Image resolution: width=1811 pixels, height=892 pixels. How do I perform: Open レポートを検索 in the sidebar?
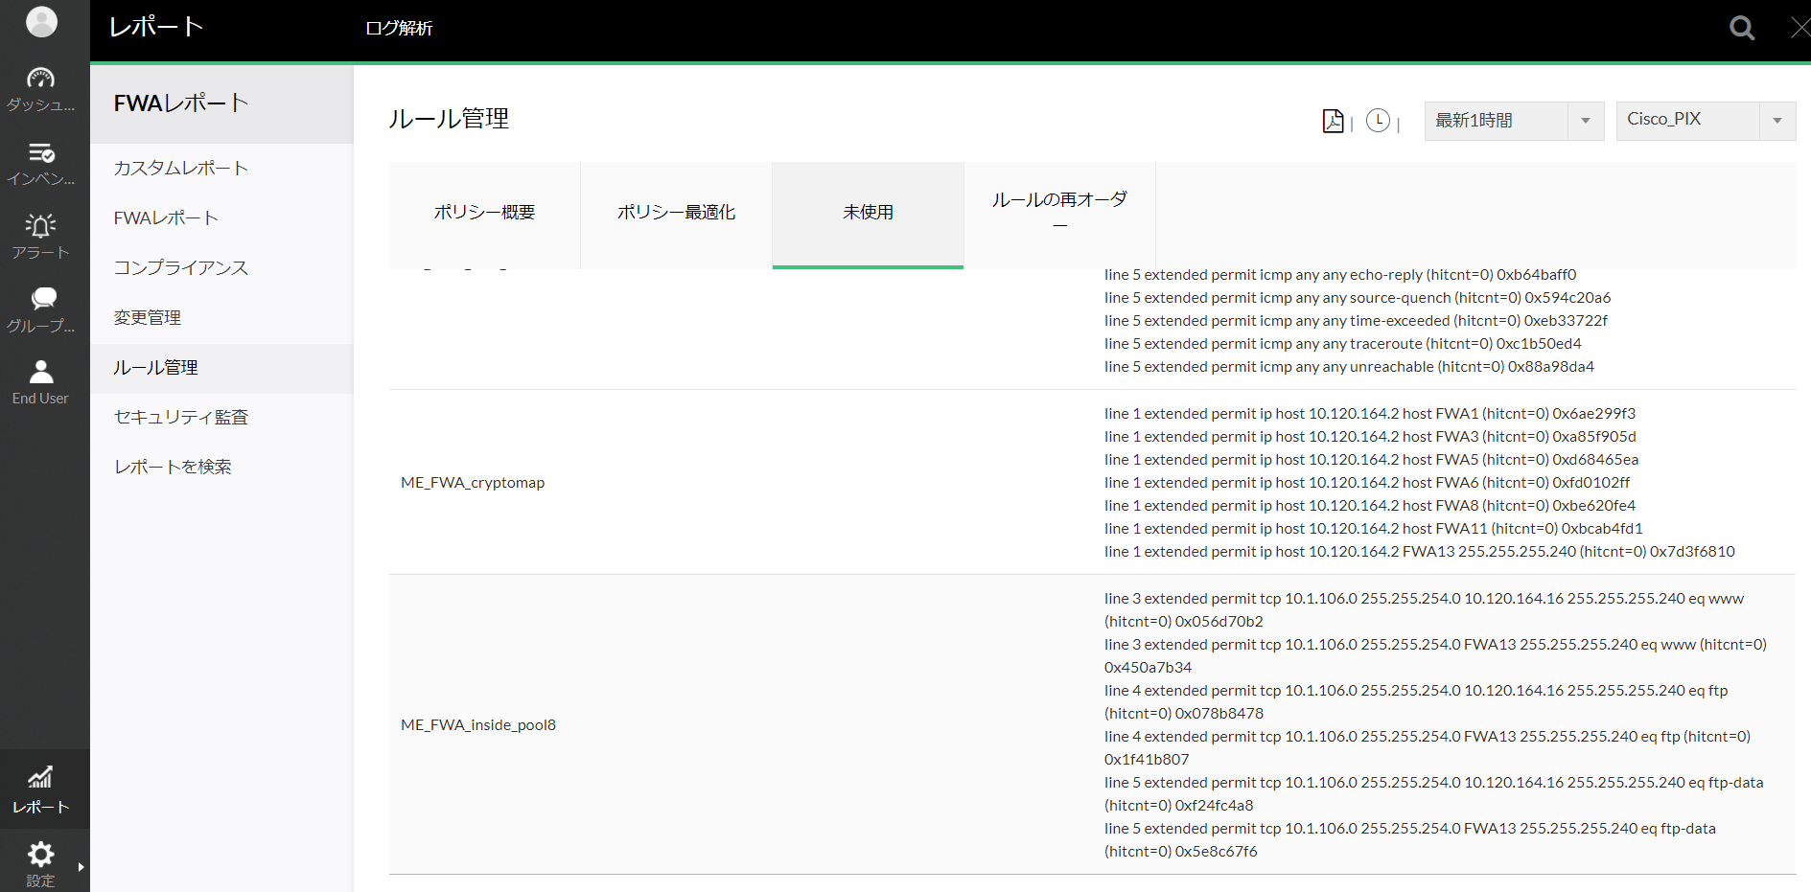coord(174,467)
